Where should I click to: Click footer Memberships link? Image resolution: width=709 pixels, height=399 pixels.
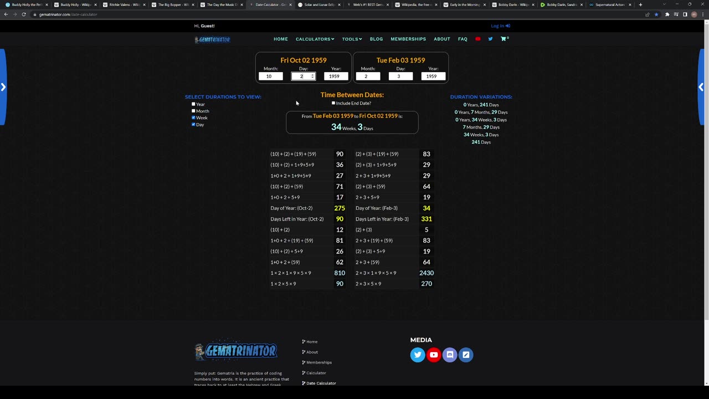pyautogui.click(x=318, y=362)
